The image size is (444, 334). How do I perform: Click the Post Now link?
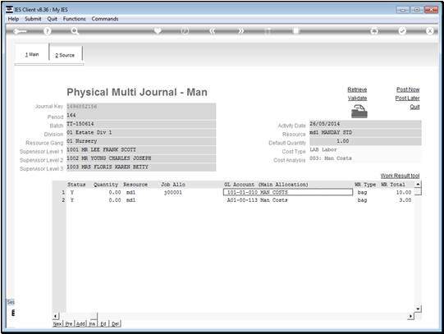pyautogui.click(x=408, y=89)
